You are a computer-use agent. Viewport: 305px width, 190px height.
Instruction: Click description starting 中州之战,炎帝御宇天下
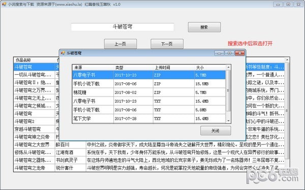(x=186, y=145)
